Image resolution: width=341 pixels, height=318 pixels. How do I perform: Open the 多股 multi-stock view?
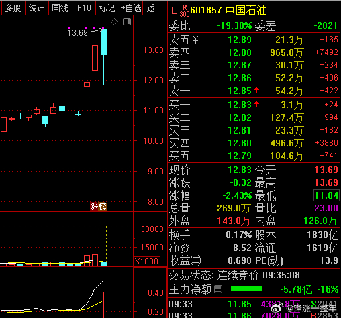(x=13, y=8)
